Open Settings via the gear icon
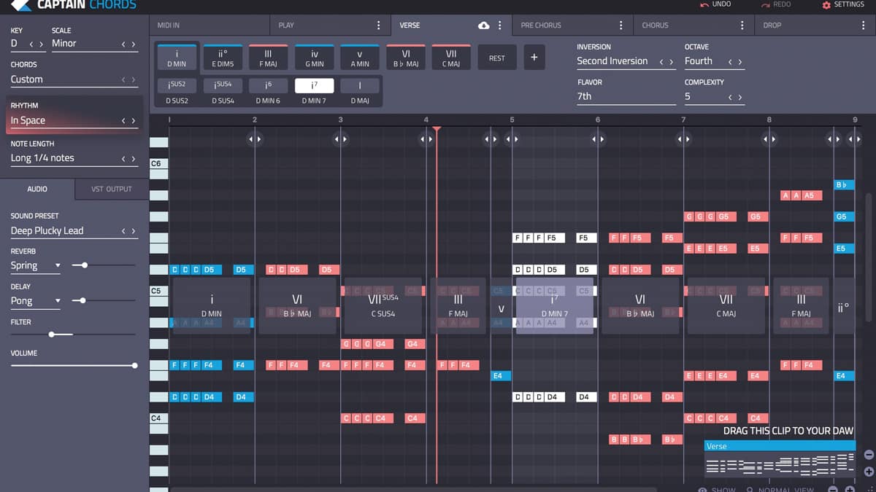 point(826,4)
